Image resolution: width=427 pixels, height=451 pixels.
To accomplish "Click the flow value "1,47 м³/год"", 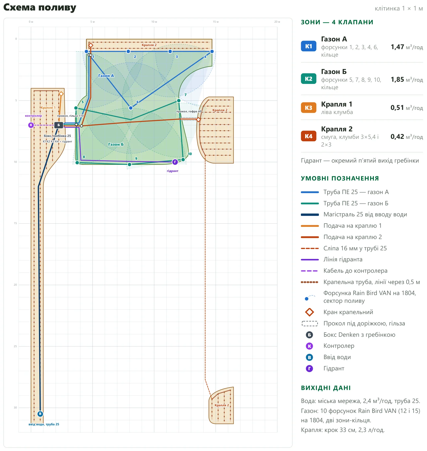I will pos(407,47).
